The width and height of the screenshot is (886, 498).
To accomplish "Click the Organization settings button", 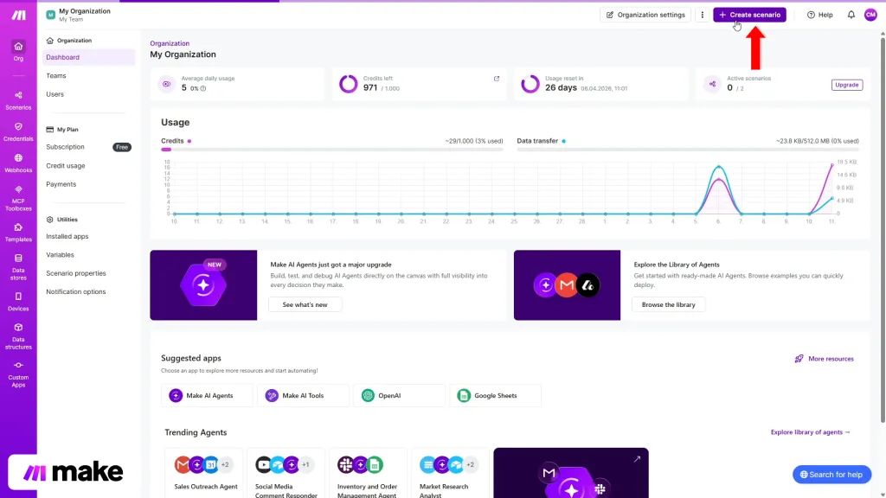I will pyautogui.click(x=645, y=15).
